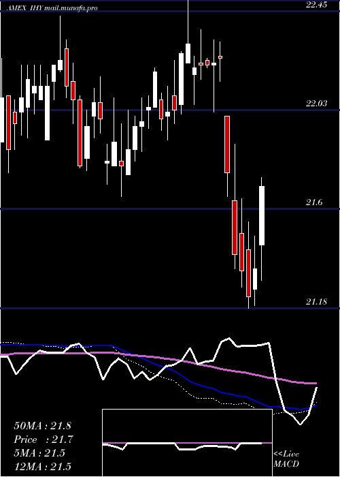Click the Price : 21.7 reading
Viewport: 340px width, 477px height.
pyautogui.click(x=44, y=440)
